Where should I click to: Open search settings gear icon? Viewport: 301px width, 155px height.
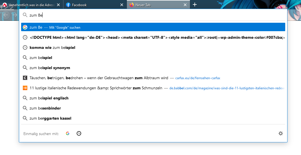tap(280, 133)
